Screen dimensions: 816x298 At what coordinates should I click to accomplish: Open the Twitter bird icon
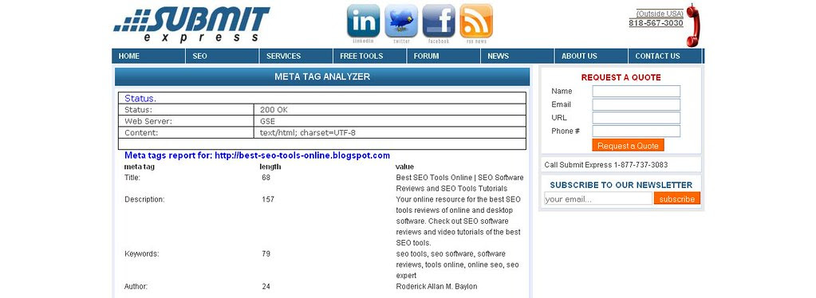click(x=401, y=22)
